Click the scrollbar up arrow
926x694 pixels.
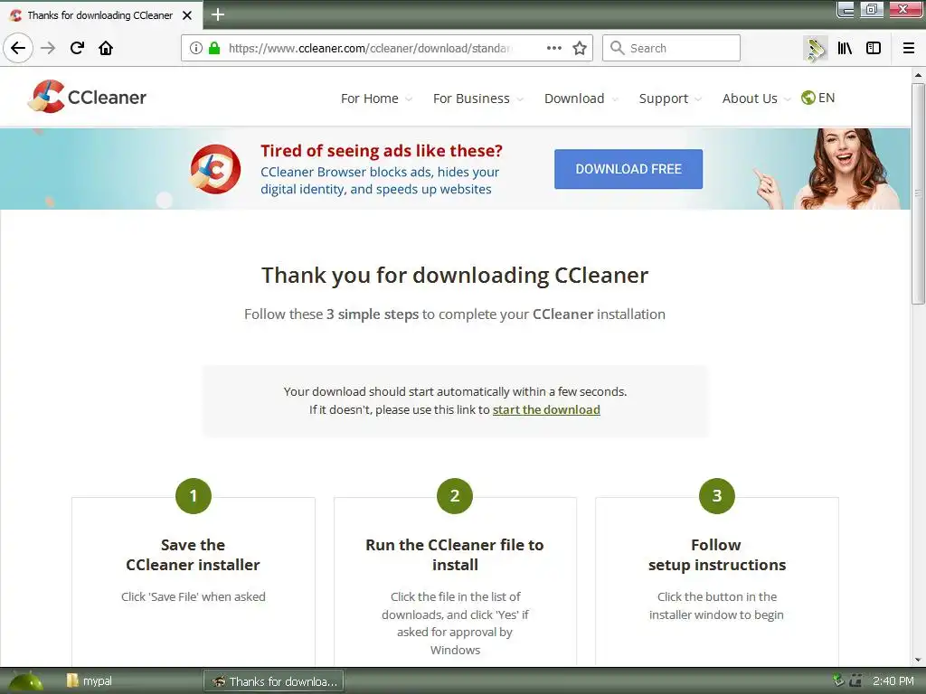click(918, 75)
